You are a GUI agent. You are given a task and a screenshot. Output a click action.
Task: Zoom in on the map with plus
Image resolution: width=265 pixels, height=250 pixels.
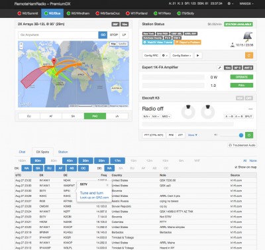click(x=21, y=44)
